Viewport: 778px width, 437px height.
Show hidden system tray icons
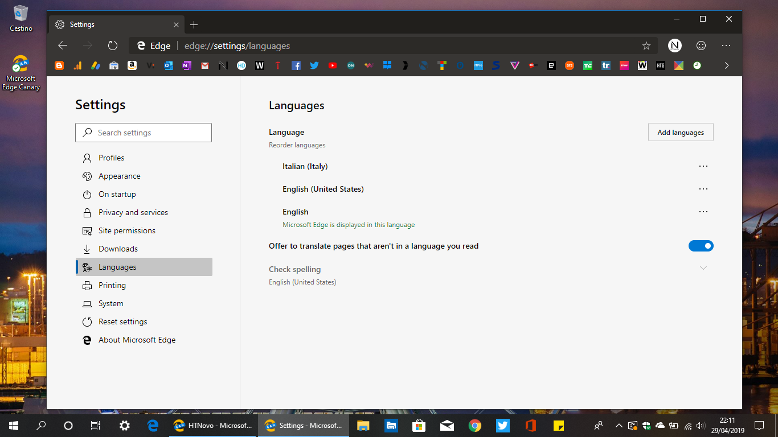pos(619,426)
